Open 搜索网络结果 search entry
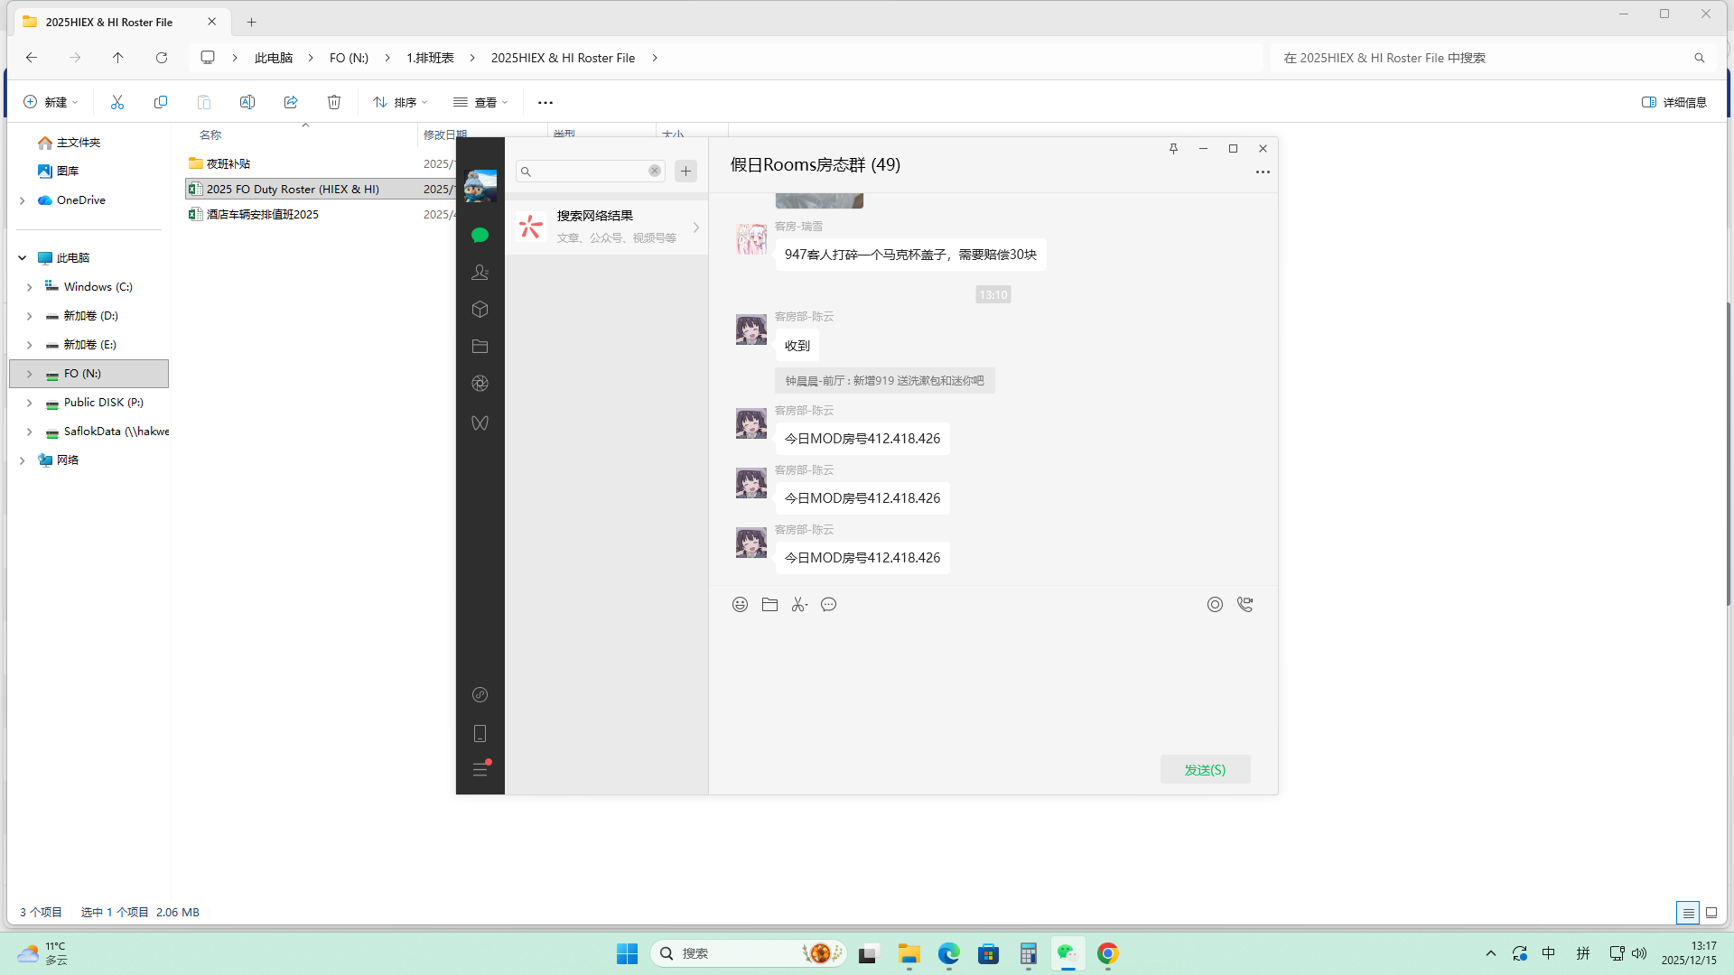 click(606, 227)
